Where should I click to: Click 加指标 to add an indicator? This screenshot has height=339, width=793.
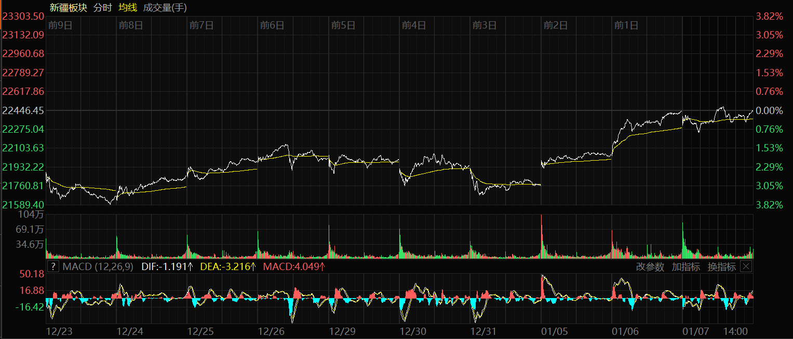pyautogui.click(x=686, y=267)
